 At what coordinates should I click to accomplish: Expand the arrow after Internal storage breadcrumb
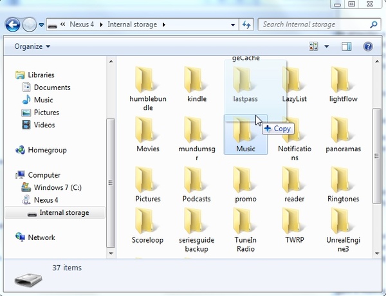point(164,24)
